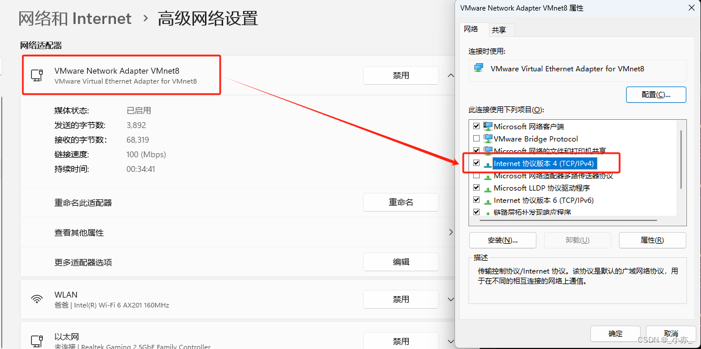Screen dimensions: 701x349
Task: Collapse the VMnet8 adapter details chevron
Action: (x=450, y=75)
